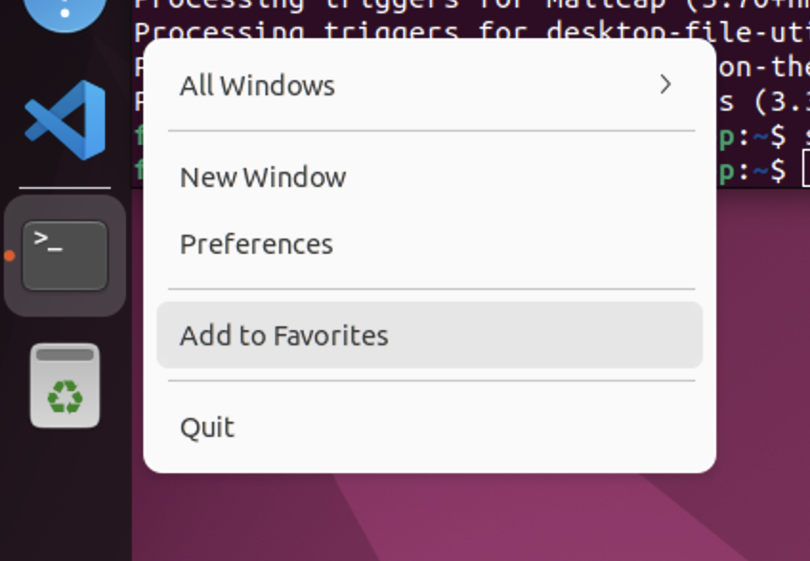Open the Trash from the dock
The width and height of the screenshot is (810, 561).
(65, 384)
